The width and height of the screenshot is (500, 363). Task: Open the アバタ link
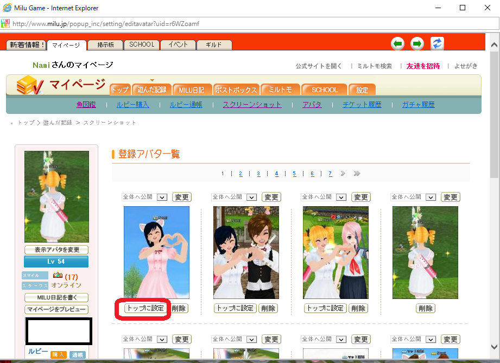[x=312, y=105]
